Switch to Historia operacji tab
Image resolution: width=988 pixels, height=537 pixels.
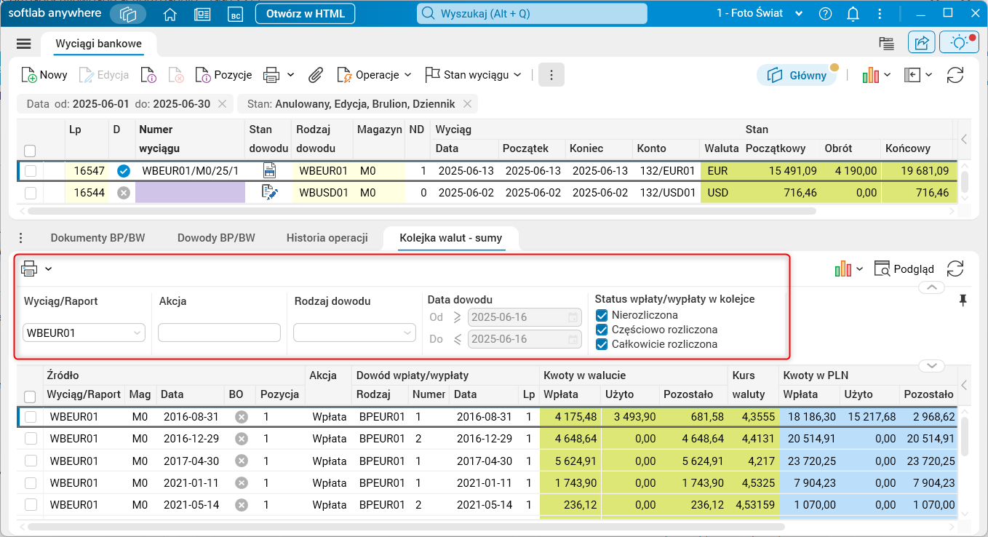tap(327, 238)
